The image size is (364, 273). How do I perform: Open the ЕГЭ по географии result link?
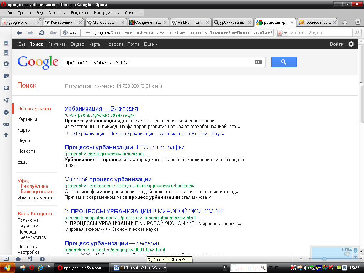click(124, 147)
